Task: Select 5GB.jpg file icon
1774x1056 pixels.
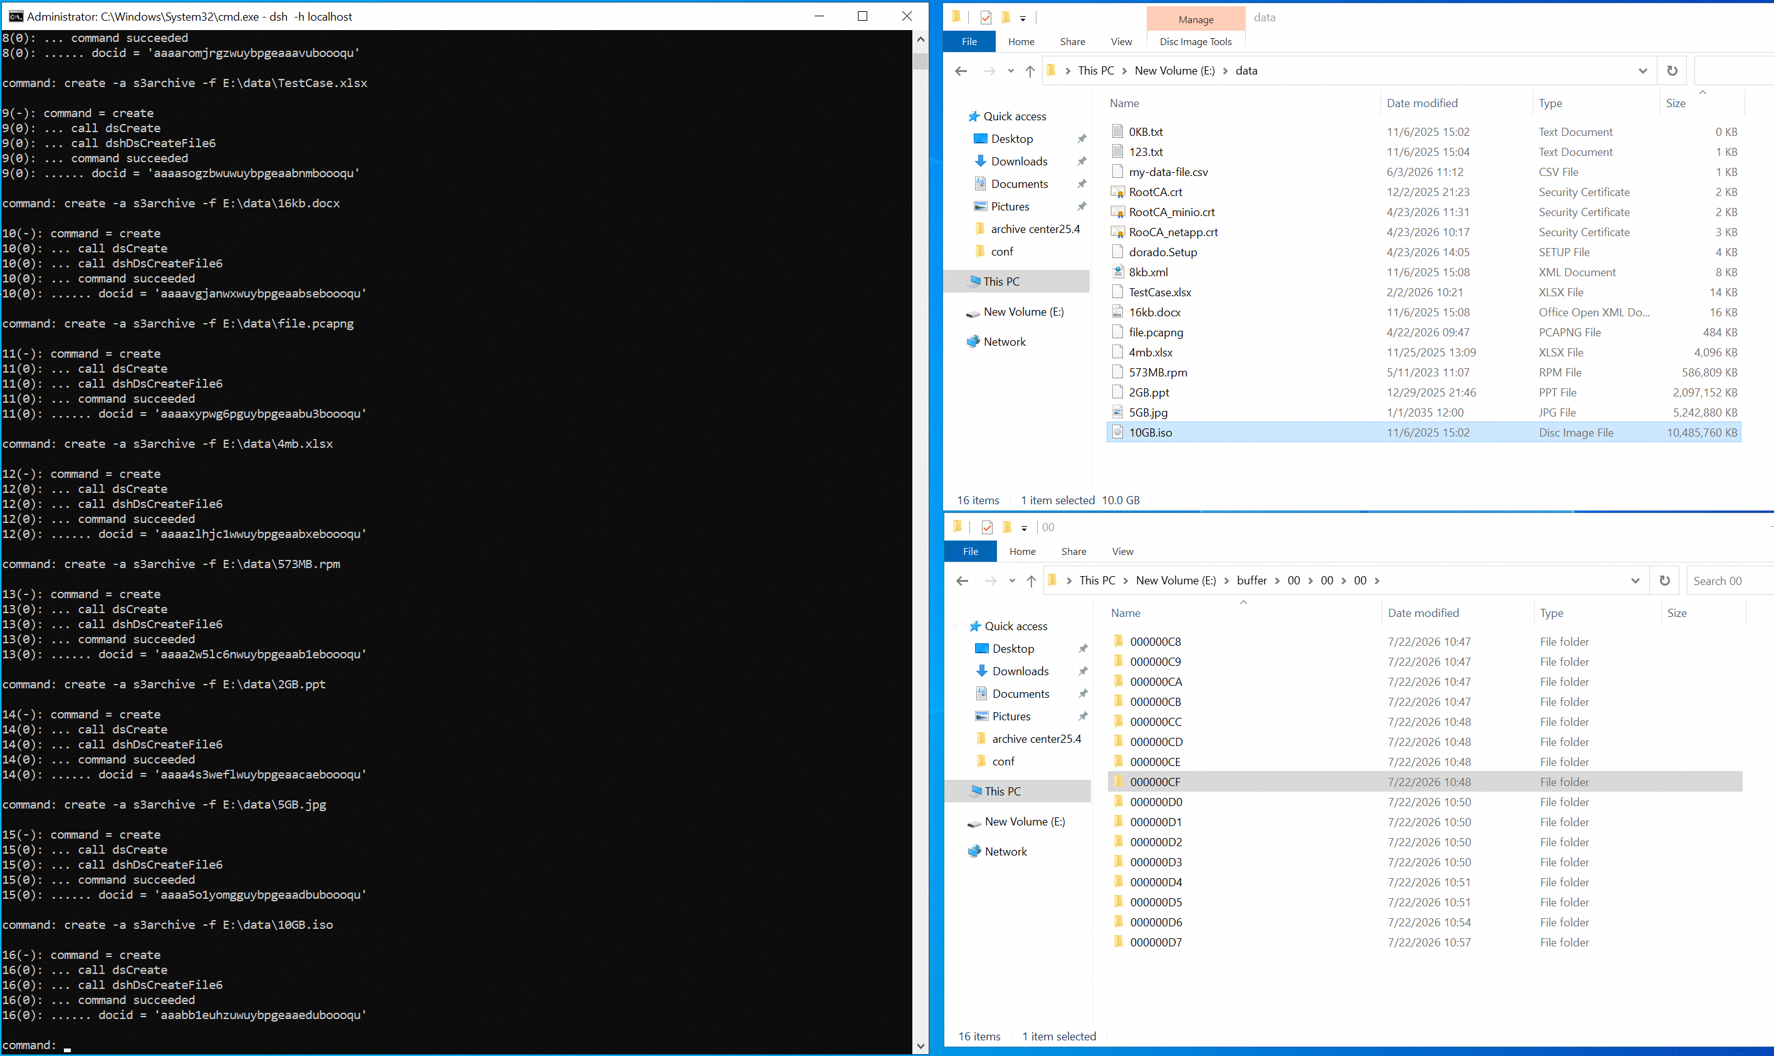Action: tap(1118, 412)
